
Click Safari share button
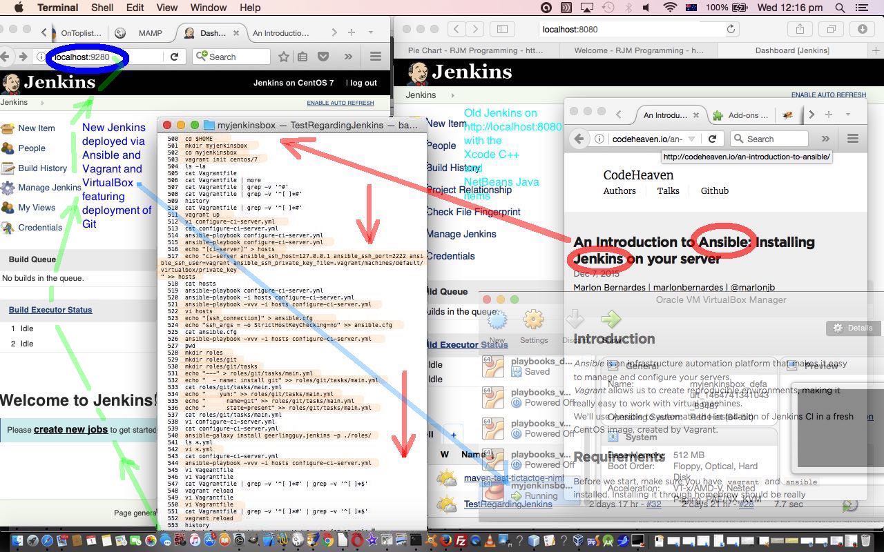[x=800, y=29]
